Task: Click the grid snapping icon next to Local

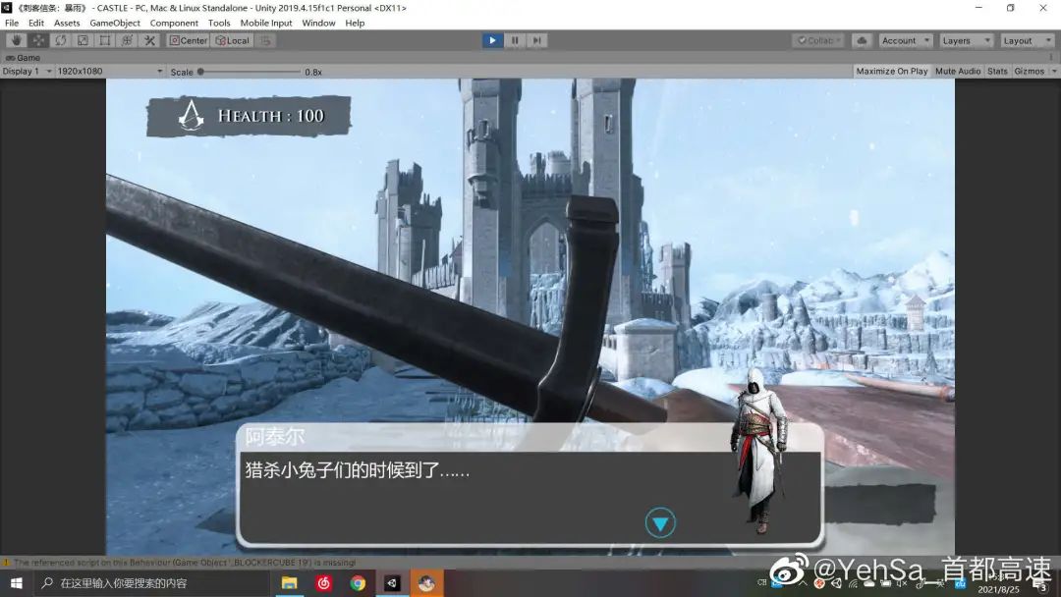Action: [266, 40]
